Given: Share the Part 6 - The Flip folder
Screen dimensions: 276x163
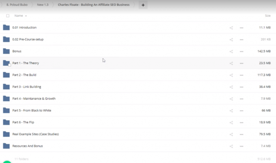Looking at the screenshot, I should (231, 122).
